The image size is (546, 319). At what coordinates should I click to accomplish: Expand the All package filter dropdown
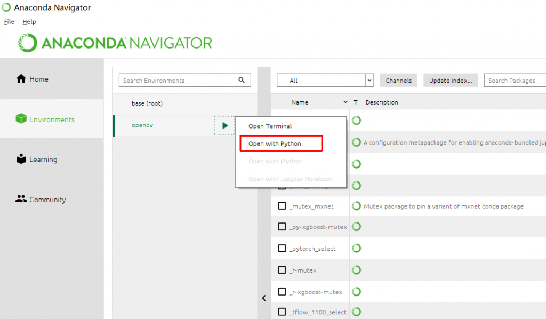pos(370,81)
